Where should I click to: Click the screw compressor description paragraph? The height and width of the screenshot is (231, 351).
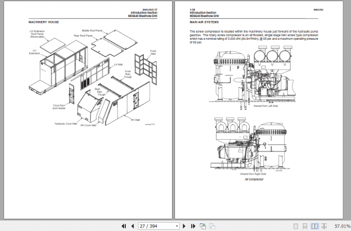click(x=254, y=37)
